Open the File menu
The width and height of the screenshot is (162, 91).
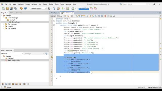tap(6, 4)
